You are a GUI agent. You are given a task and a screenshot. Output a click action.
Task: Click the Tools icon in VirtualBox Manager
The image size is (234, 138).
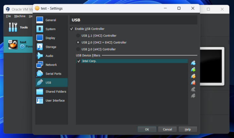[13, 27]
